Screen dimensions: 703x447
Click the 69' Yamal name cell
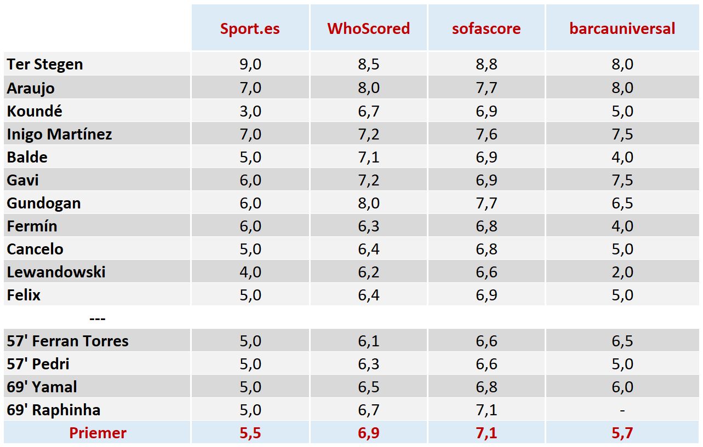tap(42, 387)
